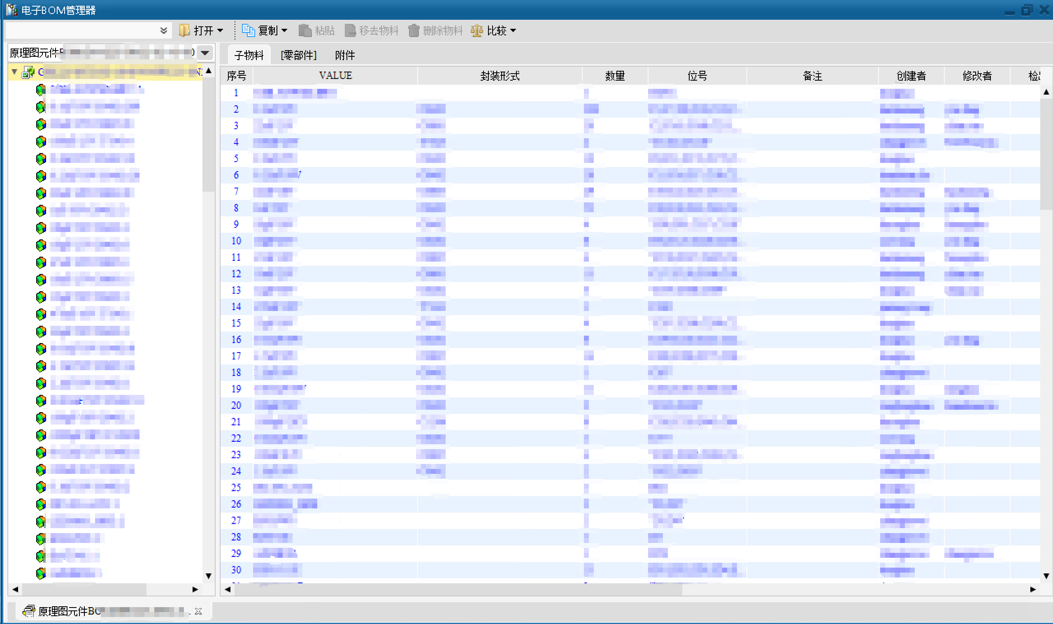This screenshot has width=1053, height=624.
Task: Switch to the 附件 tab
Action: pyautogui.click(x=345, y=55)
